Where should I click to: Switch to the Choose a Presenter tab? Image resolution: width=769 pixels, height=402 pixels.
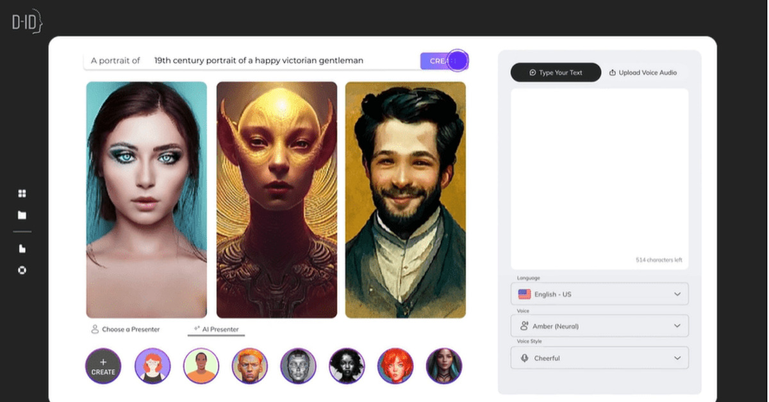tap(126, 330)
